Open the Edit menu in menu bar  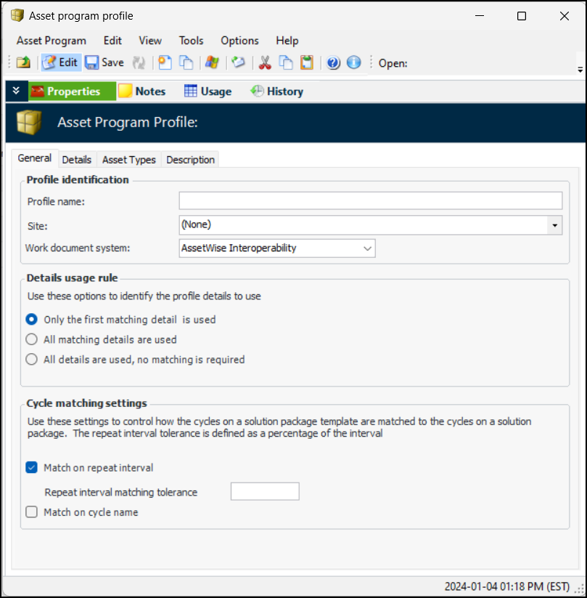(x=112, y=41)
